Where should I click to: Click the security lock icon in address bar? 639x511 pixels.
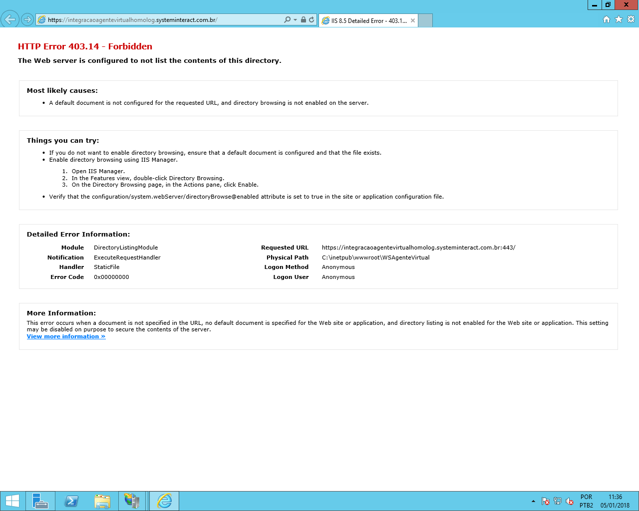[304, 20]
